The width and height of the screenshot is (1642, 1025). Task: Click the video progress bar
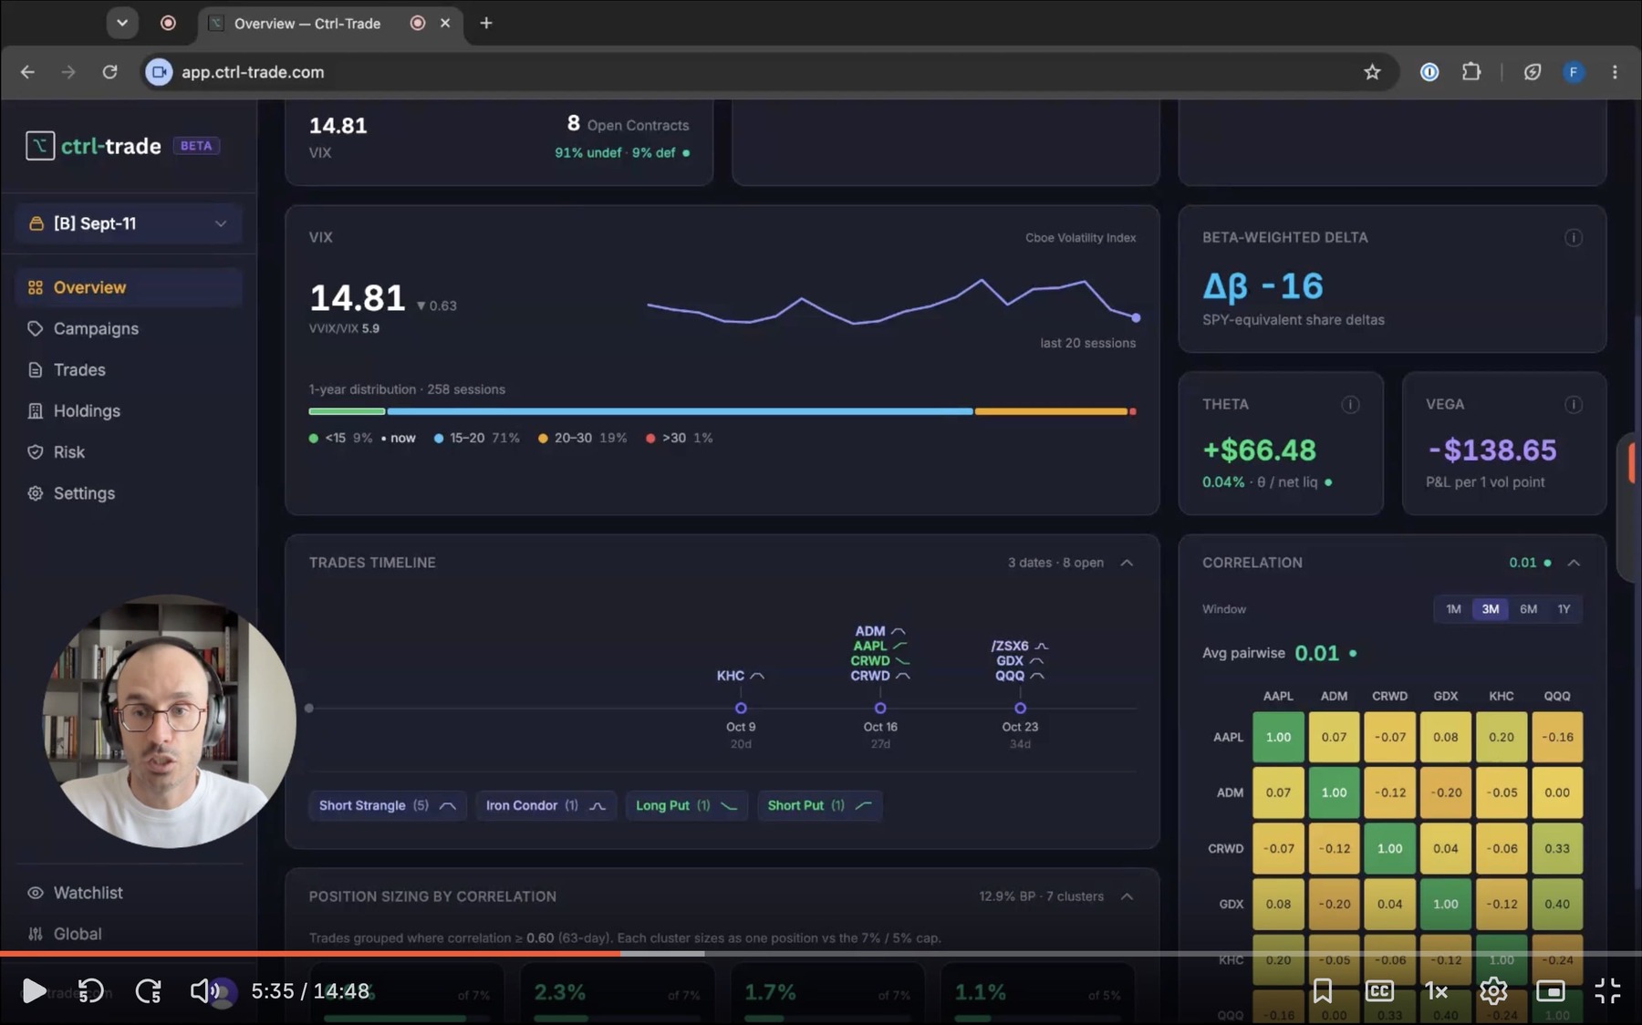(821, 954)
